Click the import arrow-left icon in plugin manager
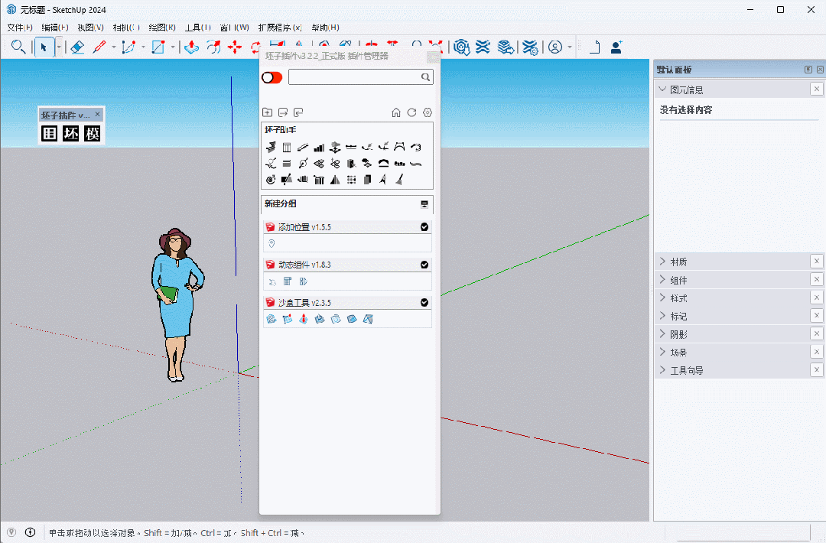Viewport: 826px width, 543px height. pyautogui.click(x=298, y=112)
